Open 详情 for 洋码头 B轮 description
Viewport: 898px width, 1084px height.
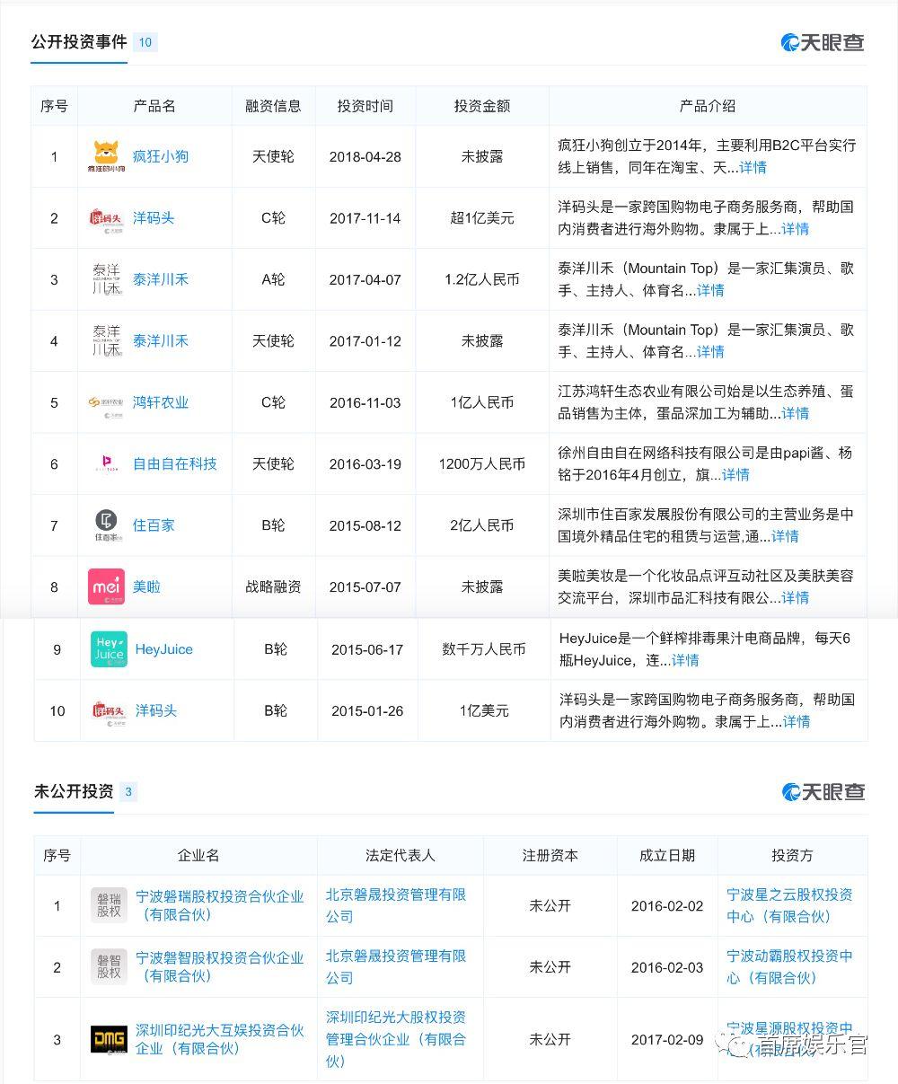click(x=797, y=721)
